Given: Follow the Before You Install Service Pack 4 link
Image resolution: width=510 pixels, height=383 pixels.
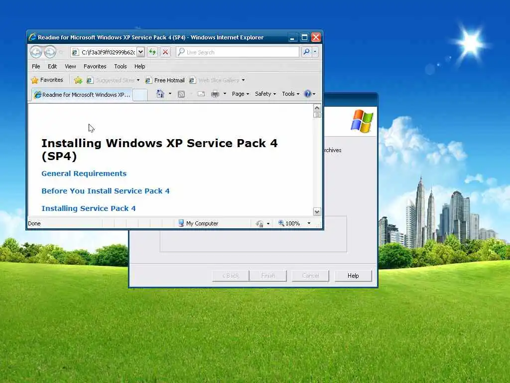Looking at the screenshot, I should [x=106, y=191].
